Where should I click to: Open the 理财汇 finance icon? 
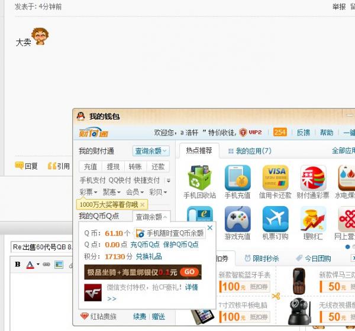pyautogui.click(x=313, y=219)
